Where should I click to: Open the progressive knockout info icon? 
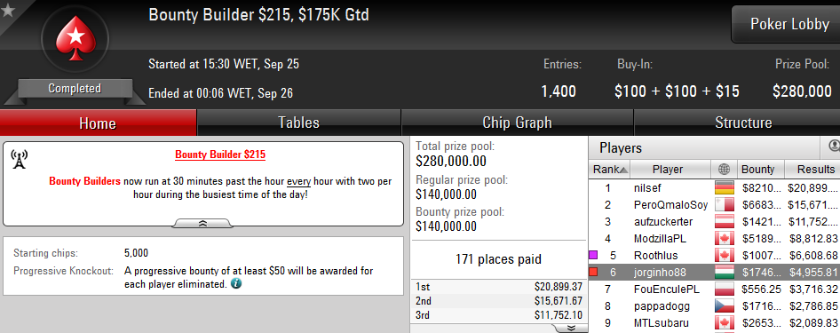coord(235,284)
